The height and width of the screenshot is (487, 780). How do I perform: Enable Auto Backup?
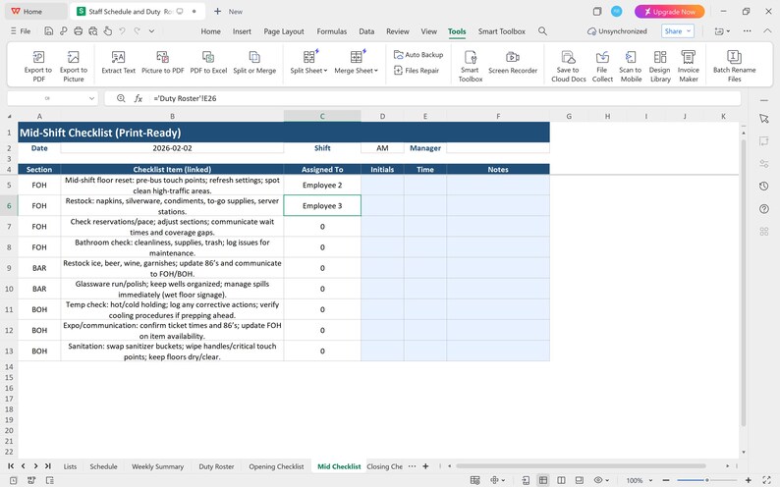pyautogui.click(x=418, y=55)
